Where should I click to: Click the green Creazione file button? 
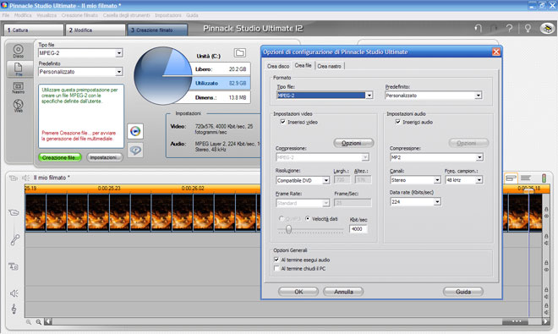coord(60,157)
